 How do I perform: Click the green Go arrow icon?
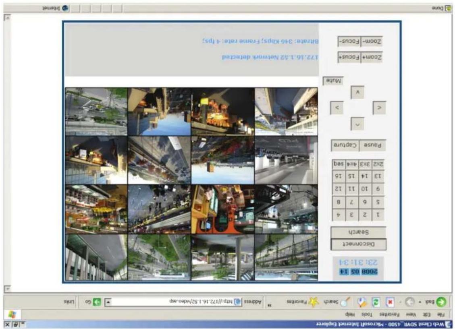point(97,302)
